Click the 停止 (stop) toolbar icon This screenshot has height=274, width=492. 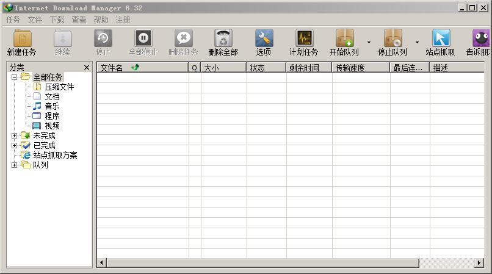coord(103,38)
